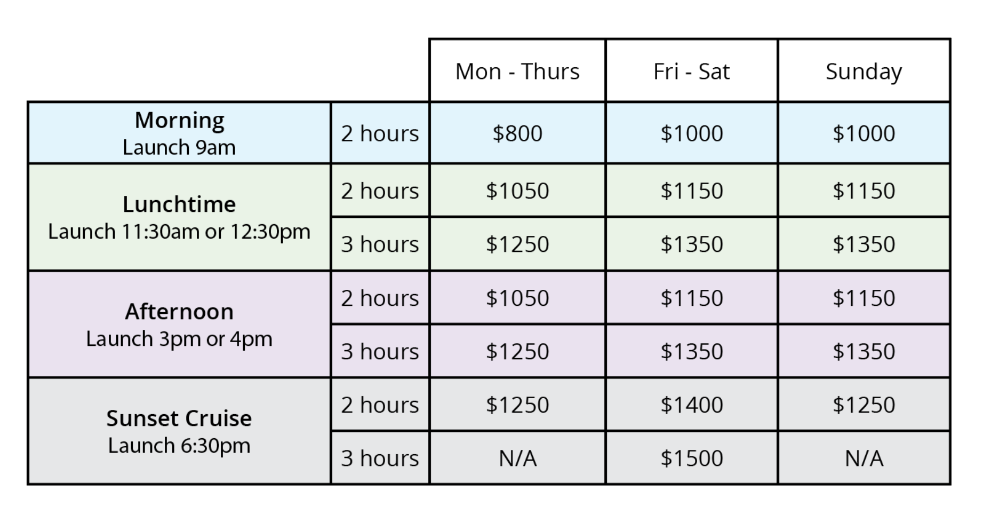Select Morning Fri - Sat $1000 price
Screen dimensions: 991x522
coord(691,133)
